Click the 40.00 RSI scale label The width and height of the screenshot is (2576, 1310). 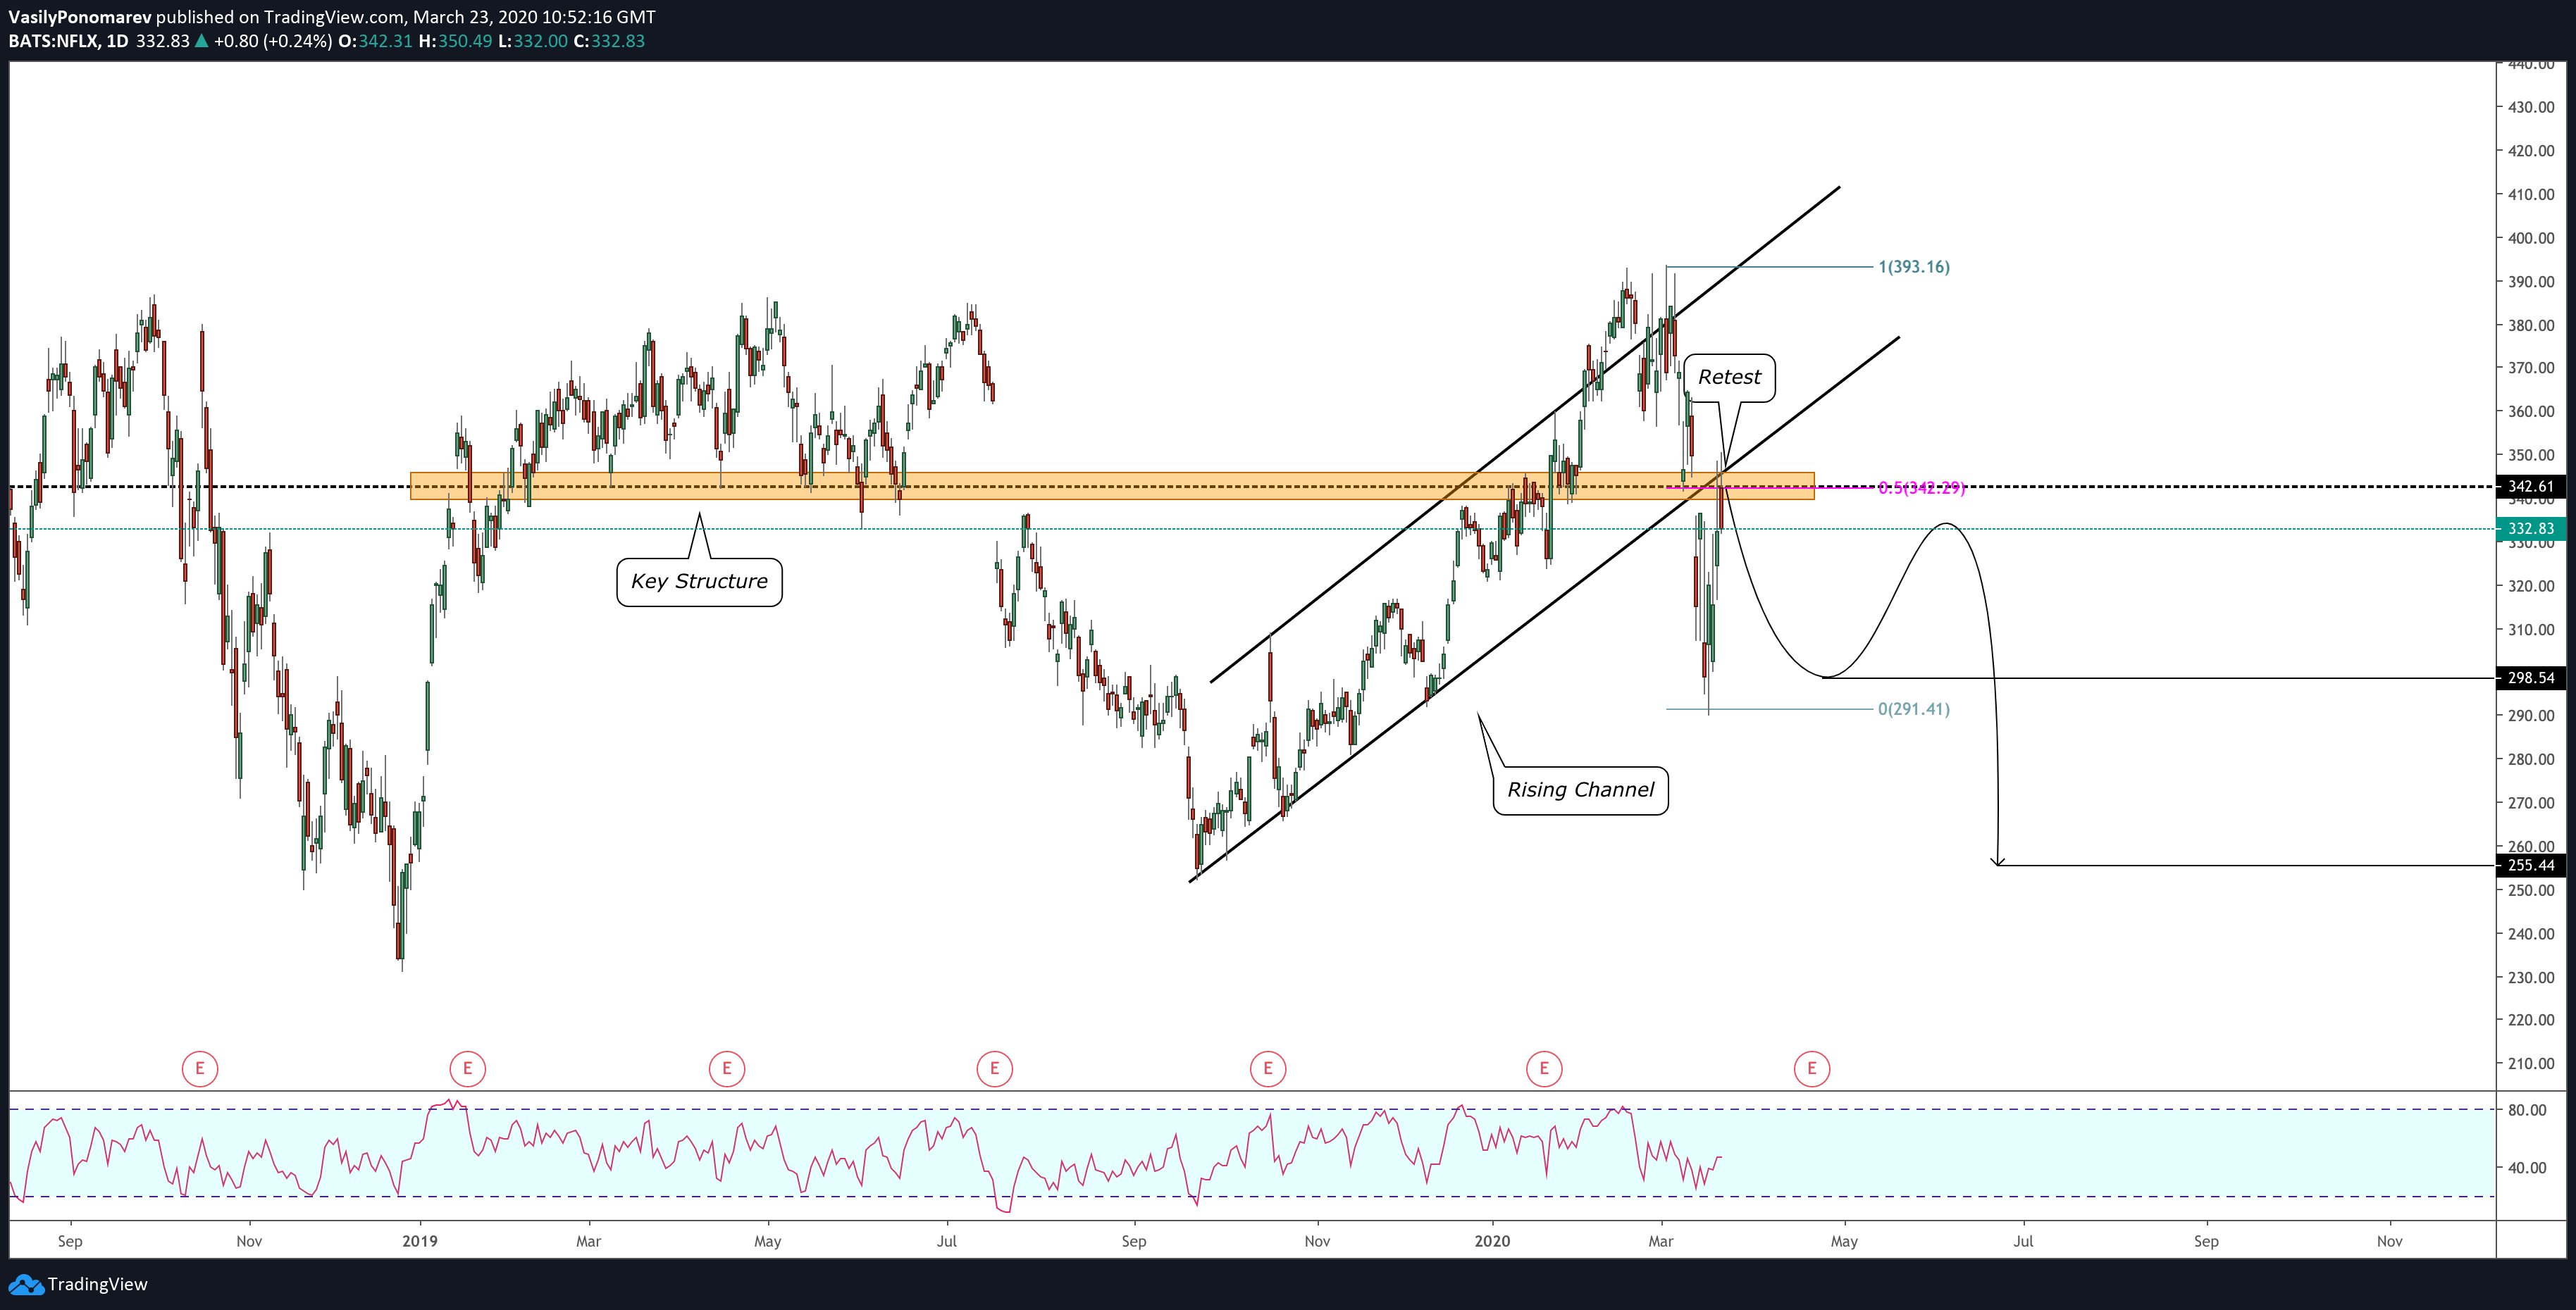2527,1167
